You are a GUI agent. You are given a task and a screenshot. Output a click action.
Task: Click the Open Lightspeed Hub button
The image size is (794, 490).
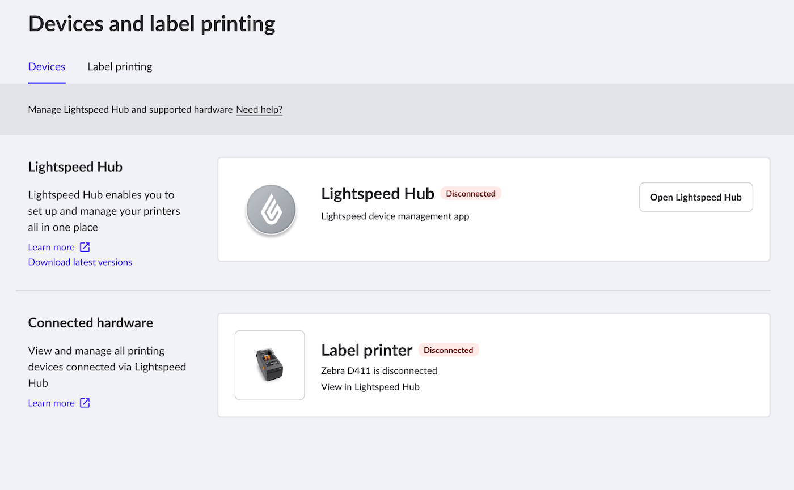pos(696,197)
